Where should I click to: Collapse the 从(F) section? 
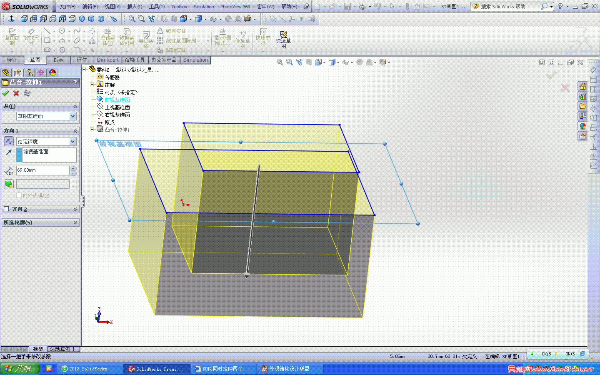point(75,106)
